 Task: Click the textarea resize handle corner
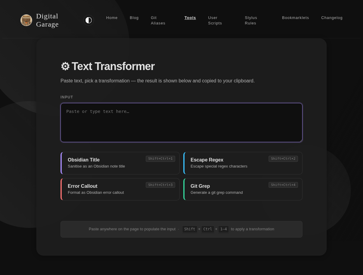click(300, 140)
